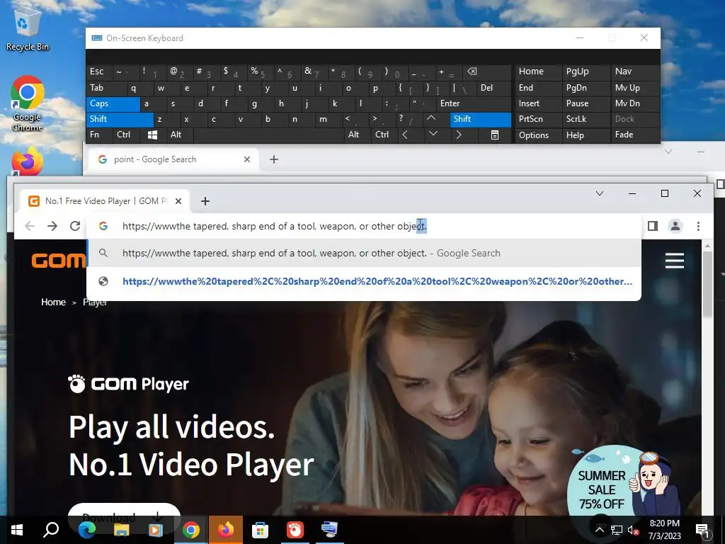This screenshot has width=725, height=544.
Task: Toggle Insert key on On-Screen Keyboard
Action: (x=538, y=103)
